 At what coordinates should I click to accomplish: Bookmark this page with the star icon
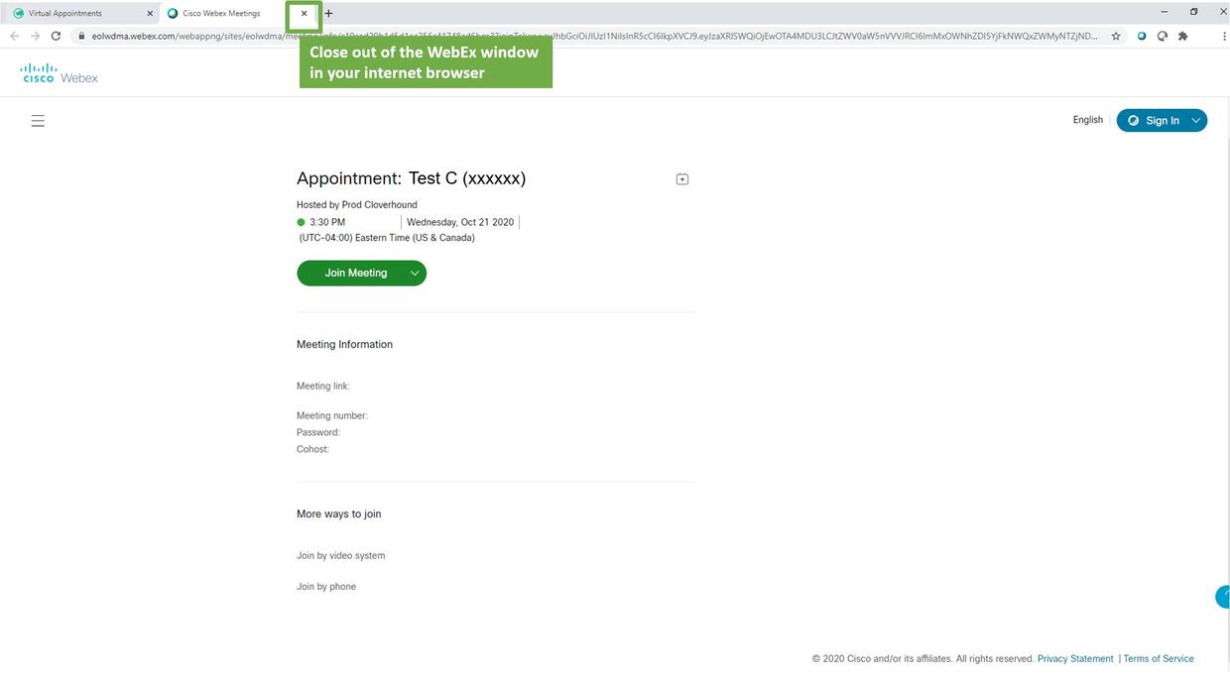click(1116, 36)
